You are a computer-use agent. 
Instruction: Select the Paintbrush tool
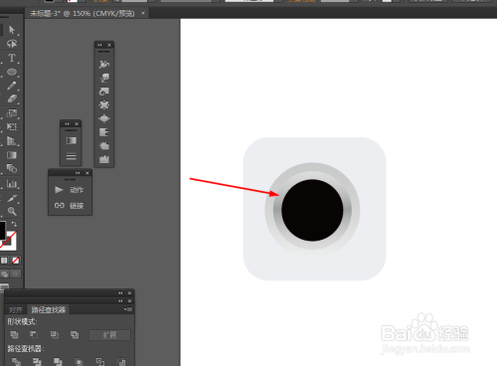click(x=12, y=86)
